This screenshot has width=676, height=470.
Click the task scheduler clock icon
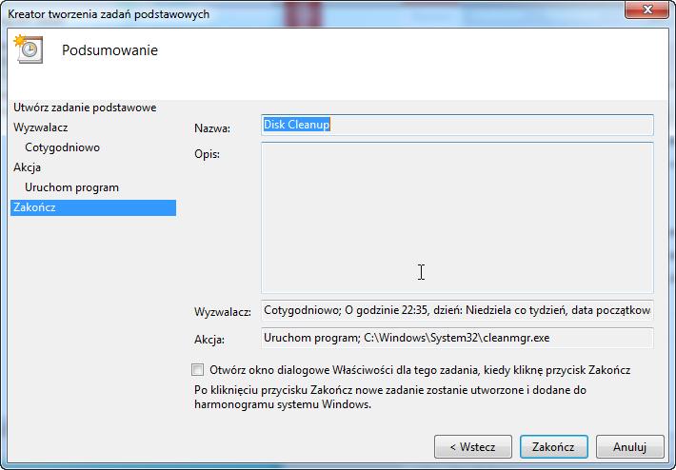click(28, 49)
